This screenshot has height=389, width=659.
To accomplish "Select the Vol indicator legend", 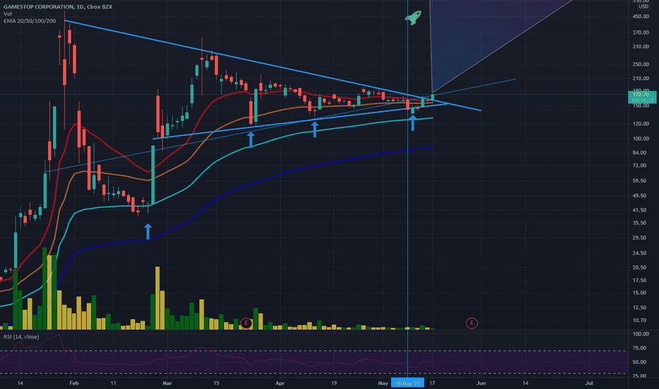I will pos(8,14).
